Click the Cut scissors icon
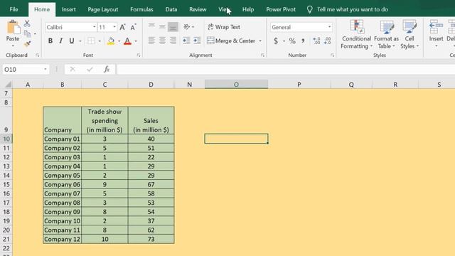This screenshot has width=455, height=256. coord(27,23)
